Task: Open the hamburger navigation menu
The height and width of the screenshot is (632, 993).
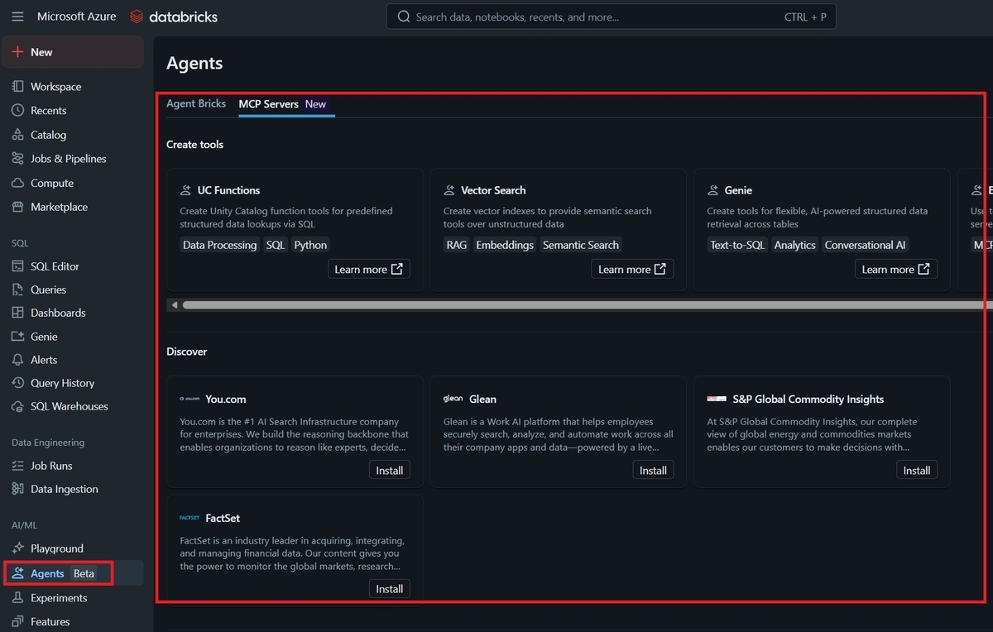Action: click(x=17, y=16)
